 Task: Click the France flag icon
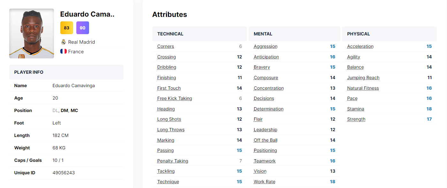point(64,51)
